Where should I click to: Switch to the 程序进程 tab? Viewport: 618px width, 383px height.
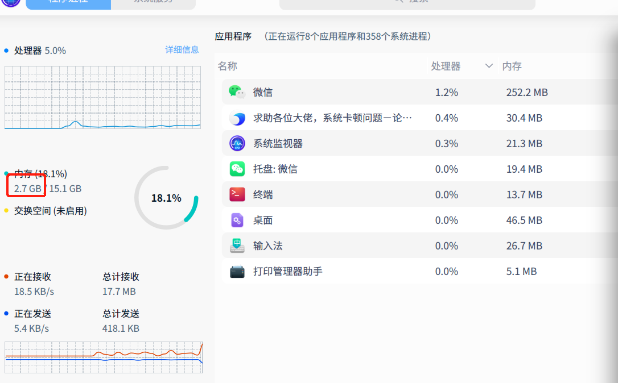coord(68,2)
